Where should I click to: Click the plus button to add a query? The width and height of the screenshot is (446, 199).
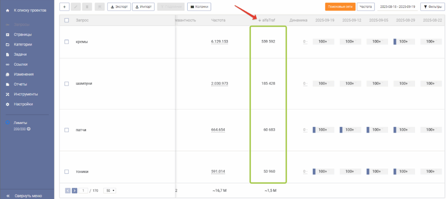tap(64, 7)
